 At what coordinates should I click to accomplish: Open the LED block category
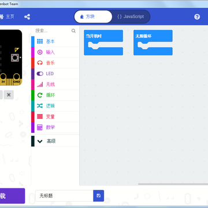55,74
